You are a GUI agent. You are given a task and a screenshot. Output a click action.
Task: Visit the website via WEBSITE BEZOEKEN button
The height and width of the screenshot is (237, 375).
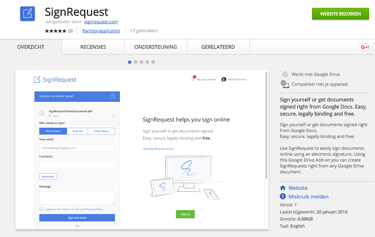click(x=340, y=14)
